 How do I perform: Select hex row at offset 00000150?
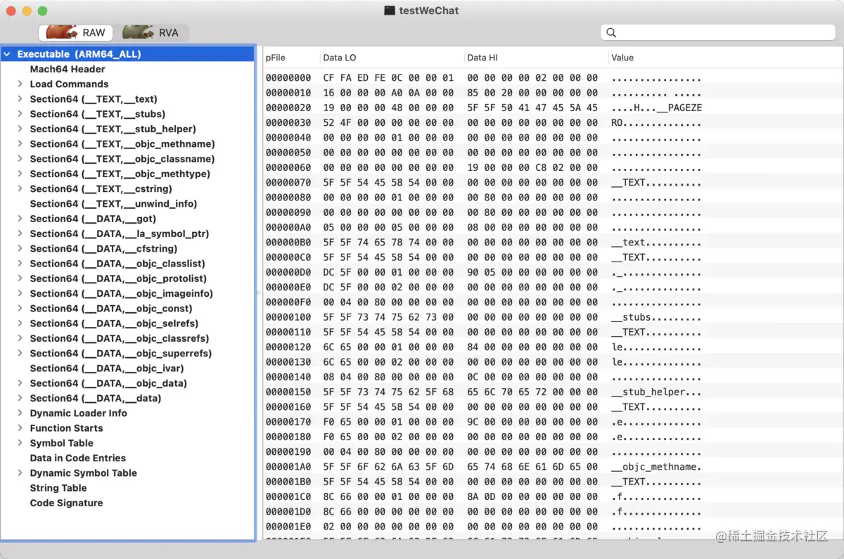tap(554, 392)
